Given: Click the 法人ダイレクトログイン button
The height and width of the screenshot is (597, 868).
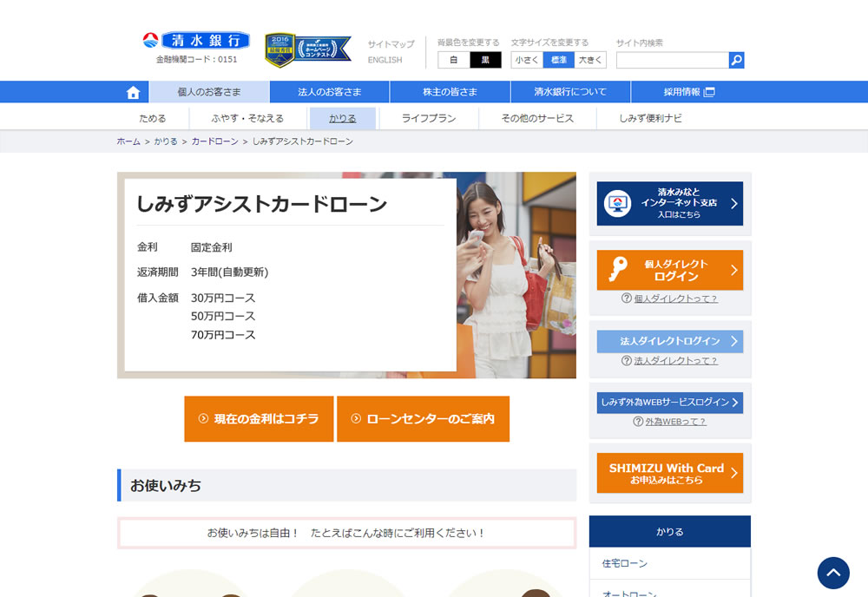Looking at the screenshot, I should click(670, 341).
